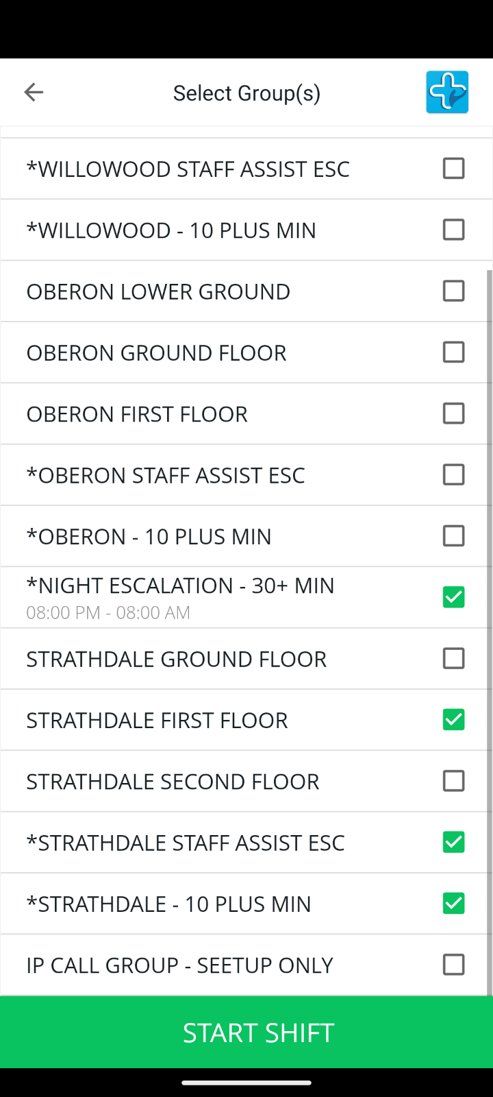The image size is (493, 1097).
Task: Tick the OBERON LOWER GROUND checkbox
Action: coord(453,291)
